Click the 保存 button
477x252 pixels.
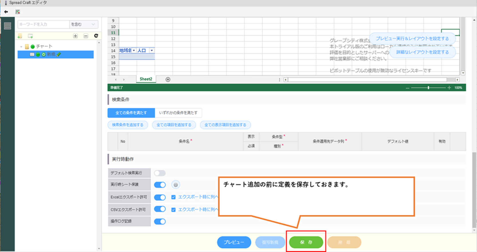click(x=306, y=242)
